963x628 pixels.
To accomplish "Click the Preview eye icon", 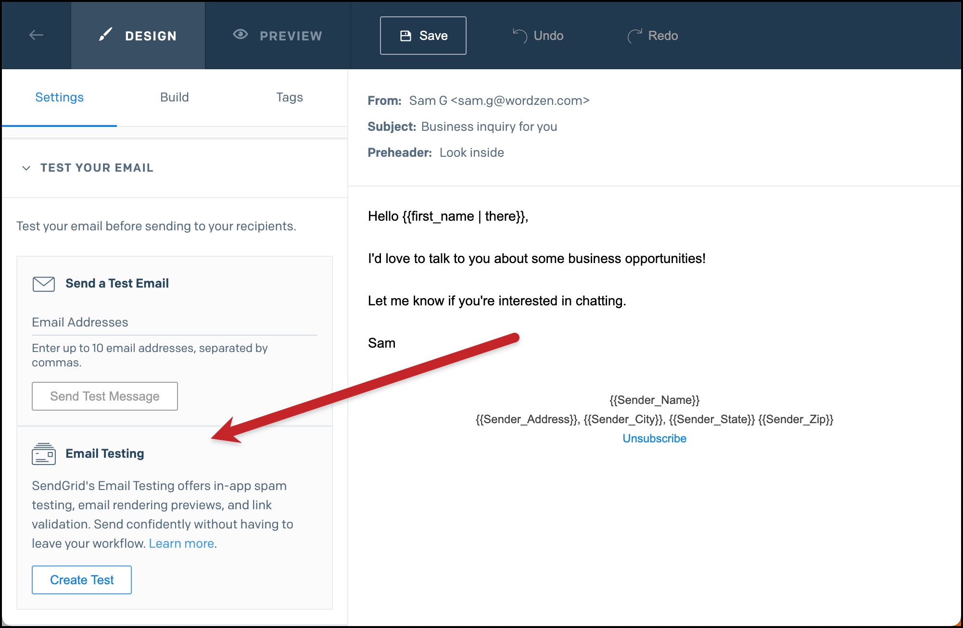I will [x=241, y=34].
